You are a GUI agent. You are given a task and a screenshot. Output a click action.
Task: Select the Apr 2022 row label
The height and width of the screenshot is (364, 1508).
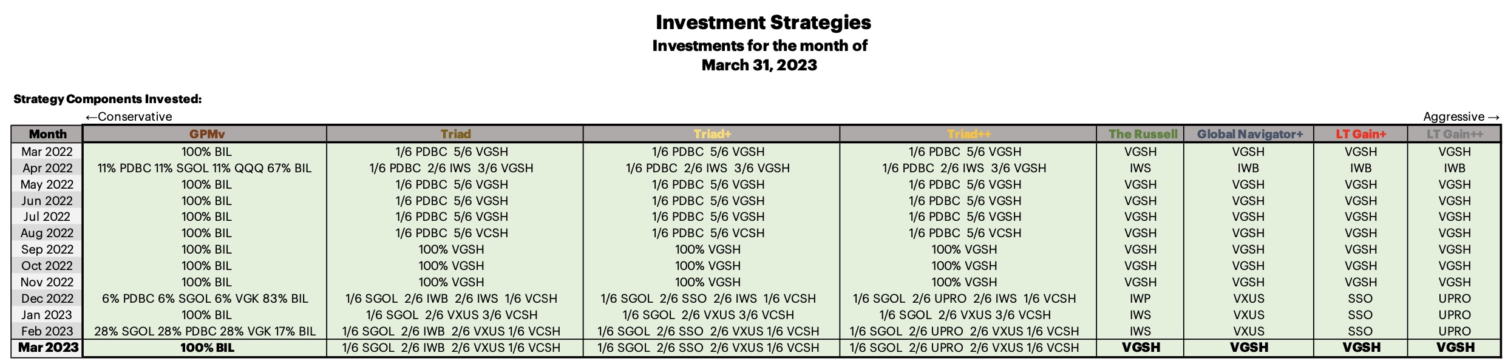pyautogui.click(x=47, y=168)
